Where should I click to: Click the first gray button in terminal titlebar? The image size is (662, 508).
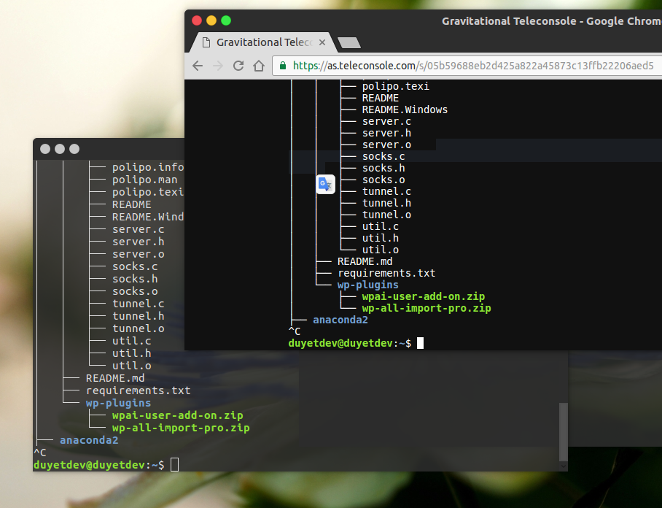[x=45, y=149]
